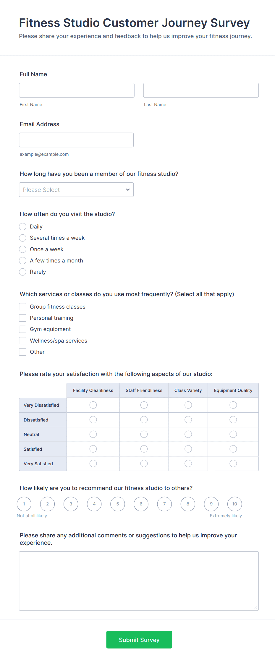Rate Staff Friendliness as Neutral
Viewport: 275px width, 663px height.
point(144,434)
